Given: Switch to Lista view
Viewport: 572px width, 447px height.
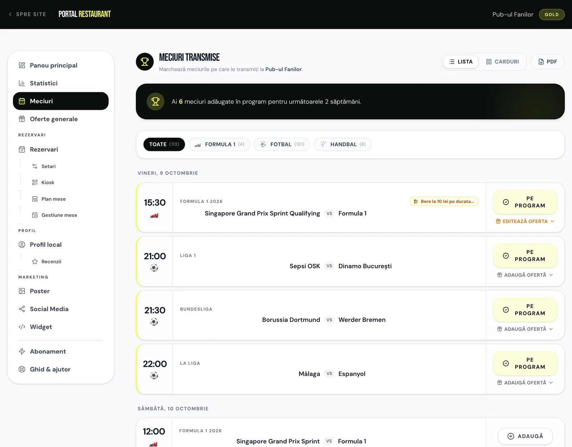Looking at the screenshot, I should coord(461,62).
